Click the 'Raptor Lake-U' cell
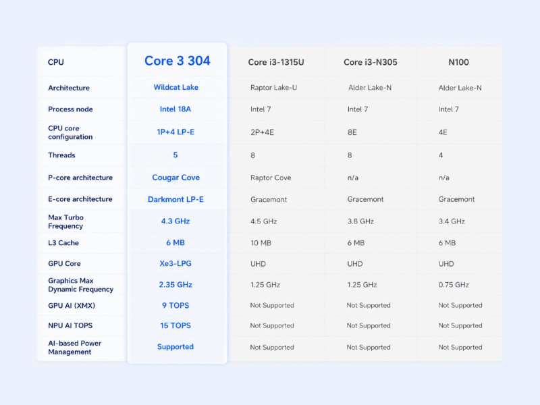The height and width of the screenshot is (405, 540). tap(273, 88)
